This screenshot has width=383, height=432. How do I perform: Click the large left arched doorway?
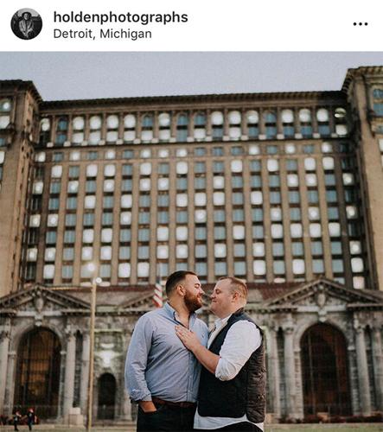pyautogui.click(x=38, y=373)
